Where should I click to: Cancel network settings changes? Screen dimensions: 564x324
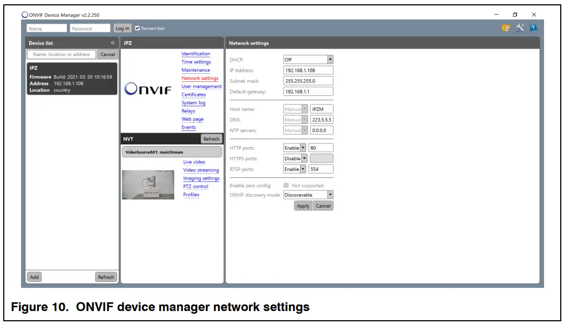[x=323, y=206]
